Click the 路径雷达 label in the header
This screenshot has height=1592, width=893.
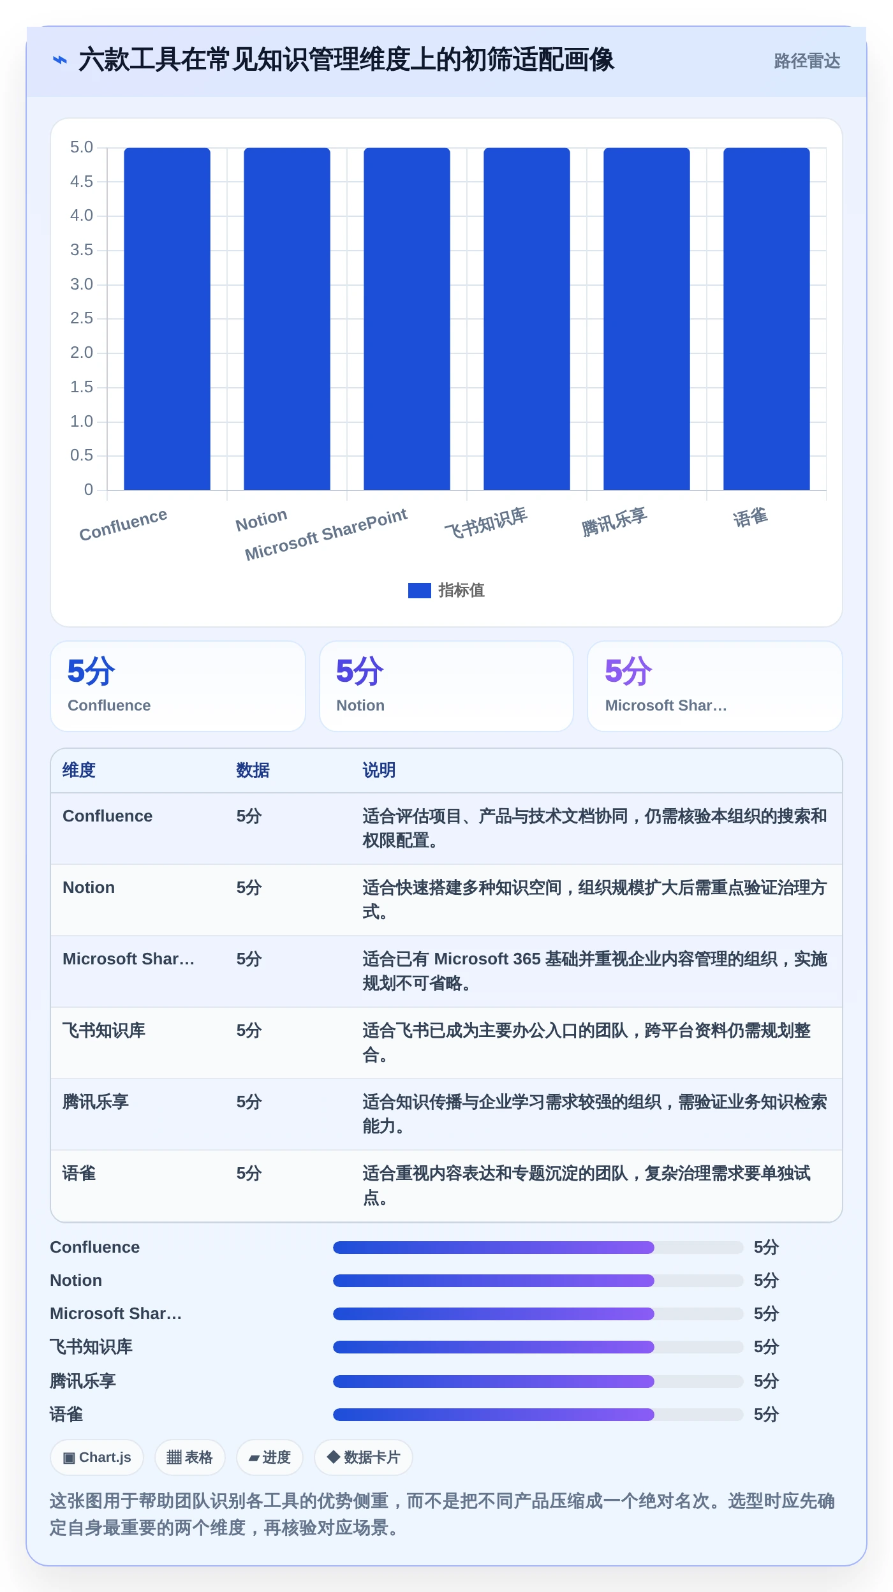(807, 61)
